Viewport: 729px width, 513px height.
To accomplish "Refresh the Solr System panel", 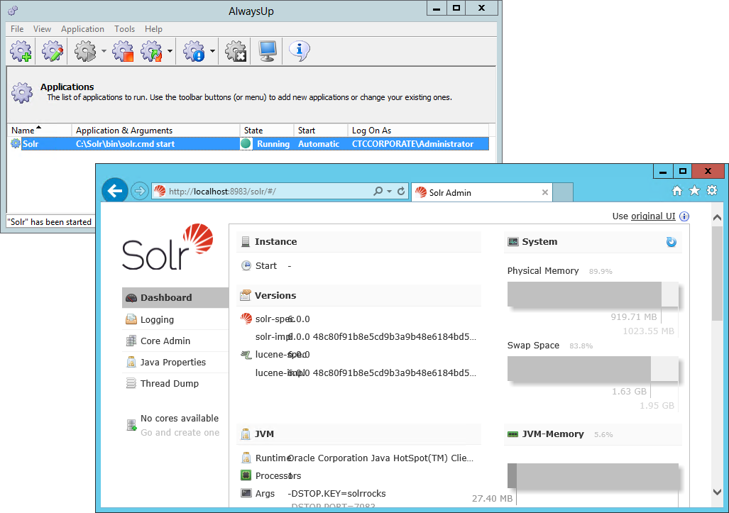I will tap(671, 242).
